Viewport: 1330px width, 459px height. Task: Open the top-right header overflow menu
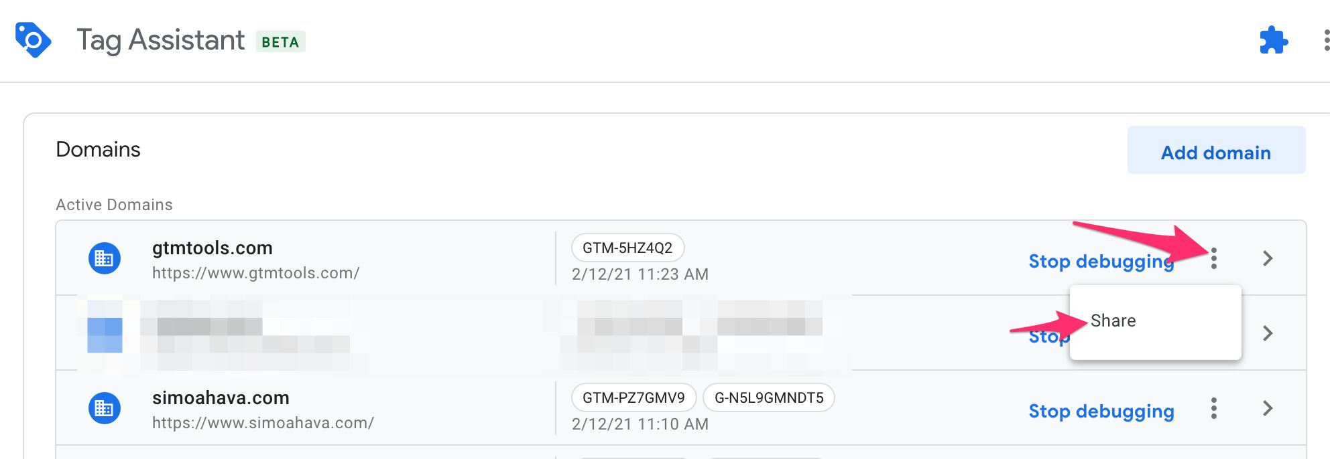pos(1326,40)
